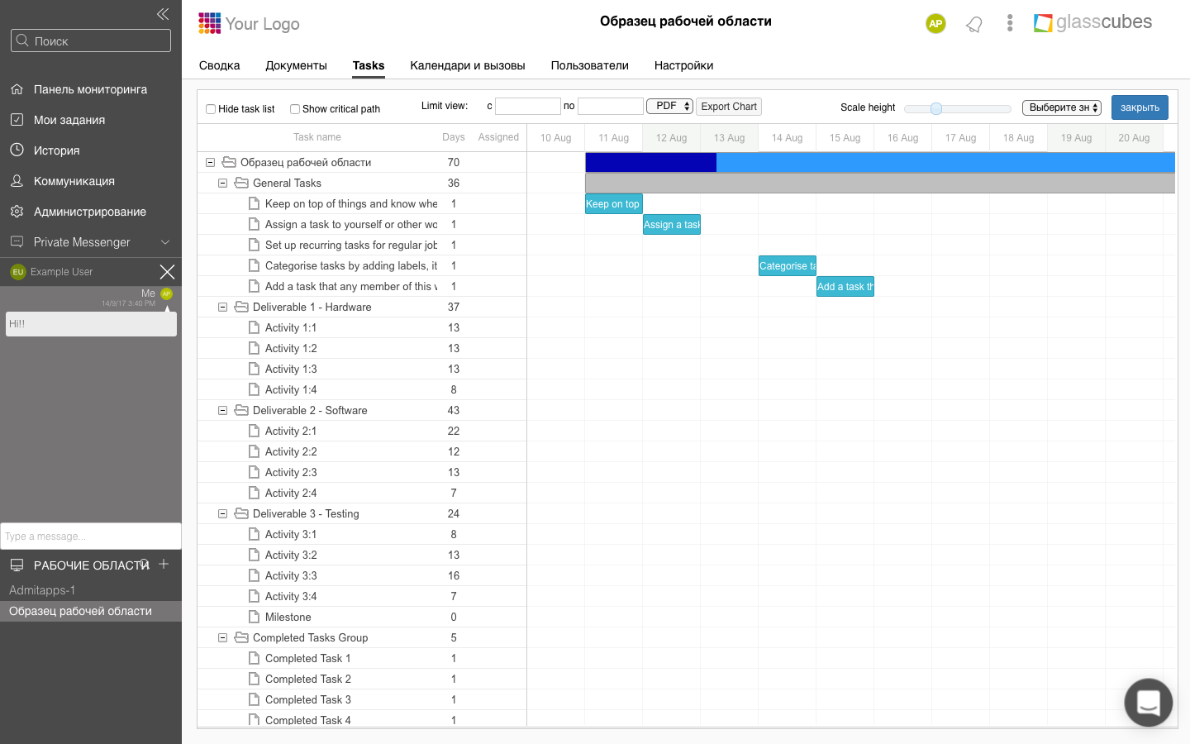The width and height of the screenshot is (1190, 744).
Task: Collapse Deliverable 1 - Hardware group
Action: pyautogui.click(x=222, y=308)
